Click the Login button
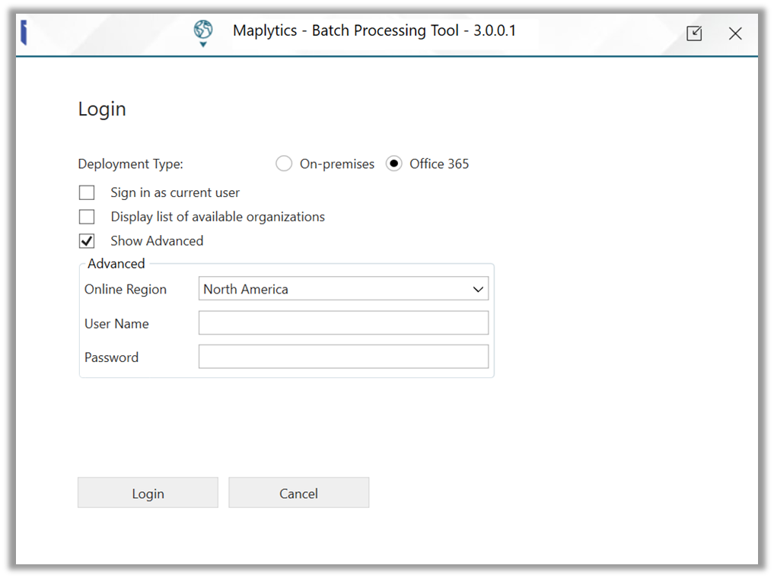This screenshot has width=774, height=578. (148, 493)
